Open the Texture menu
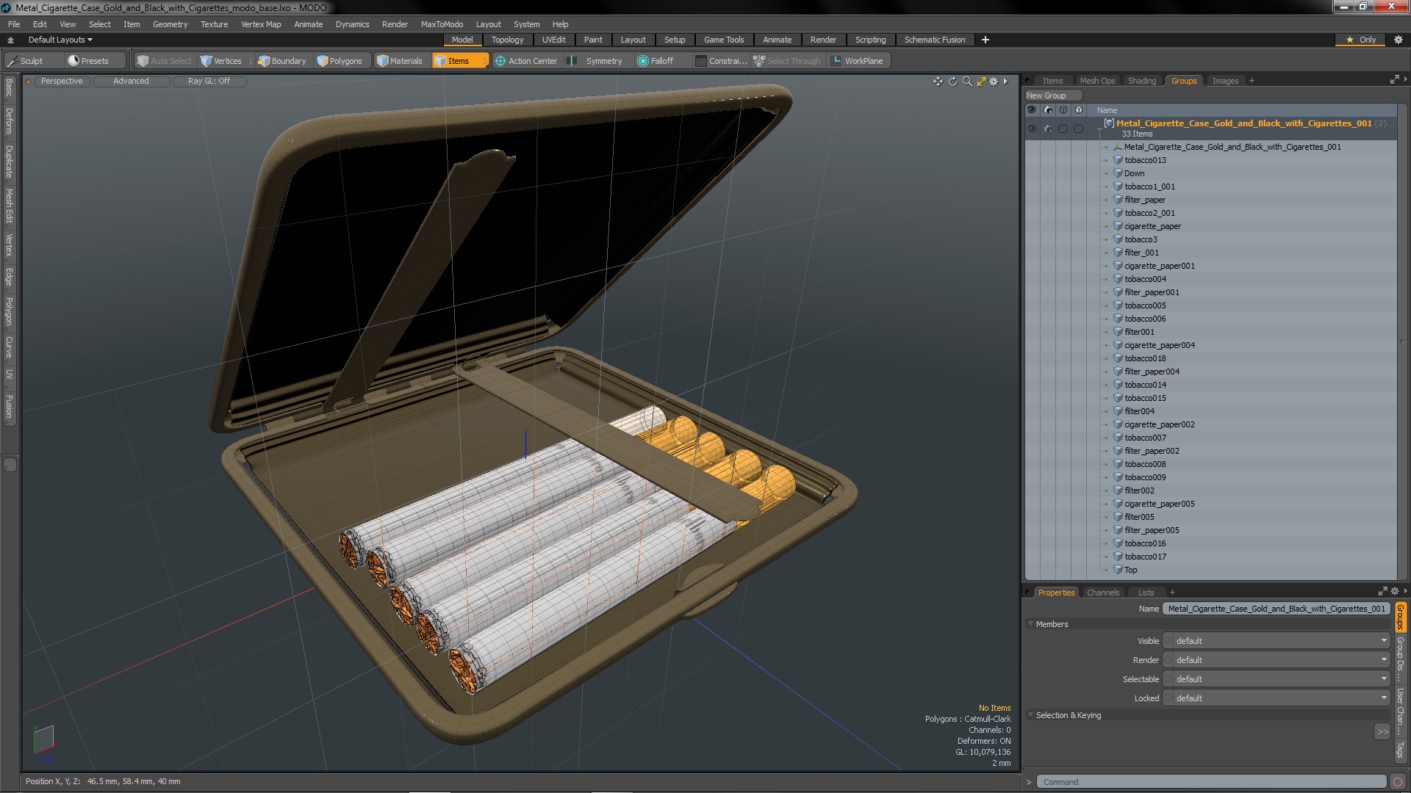This screenshot has height=793, width=1411. tap(214, 24)
